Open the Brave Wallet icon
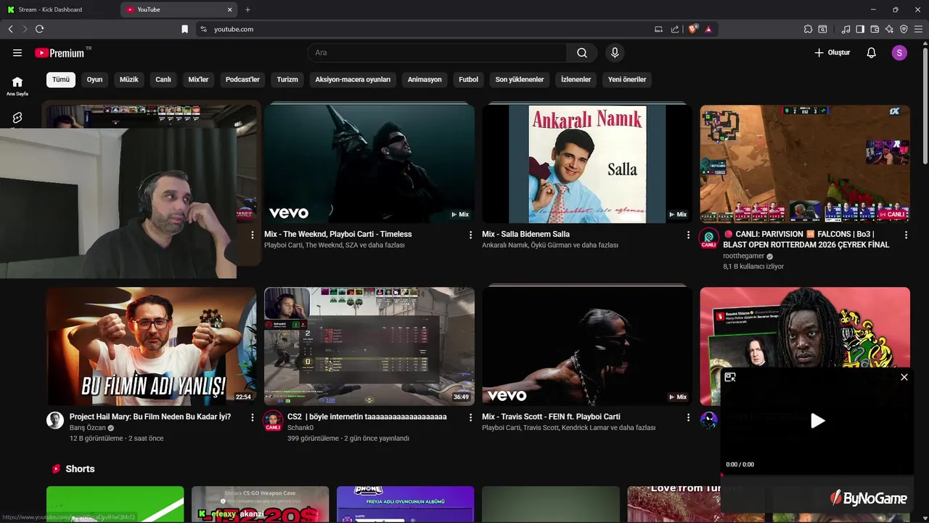This screenshot has height=523, width=929. click(x=875, y=29)
